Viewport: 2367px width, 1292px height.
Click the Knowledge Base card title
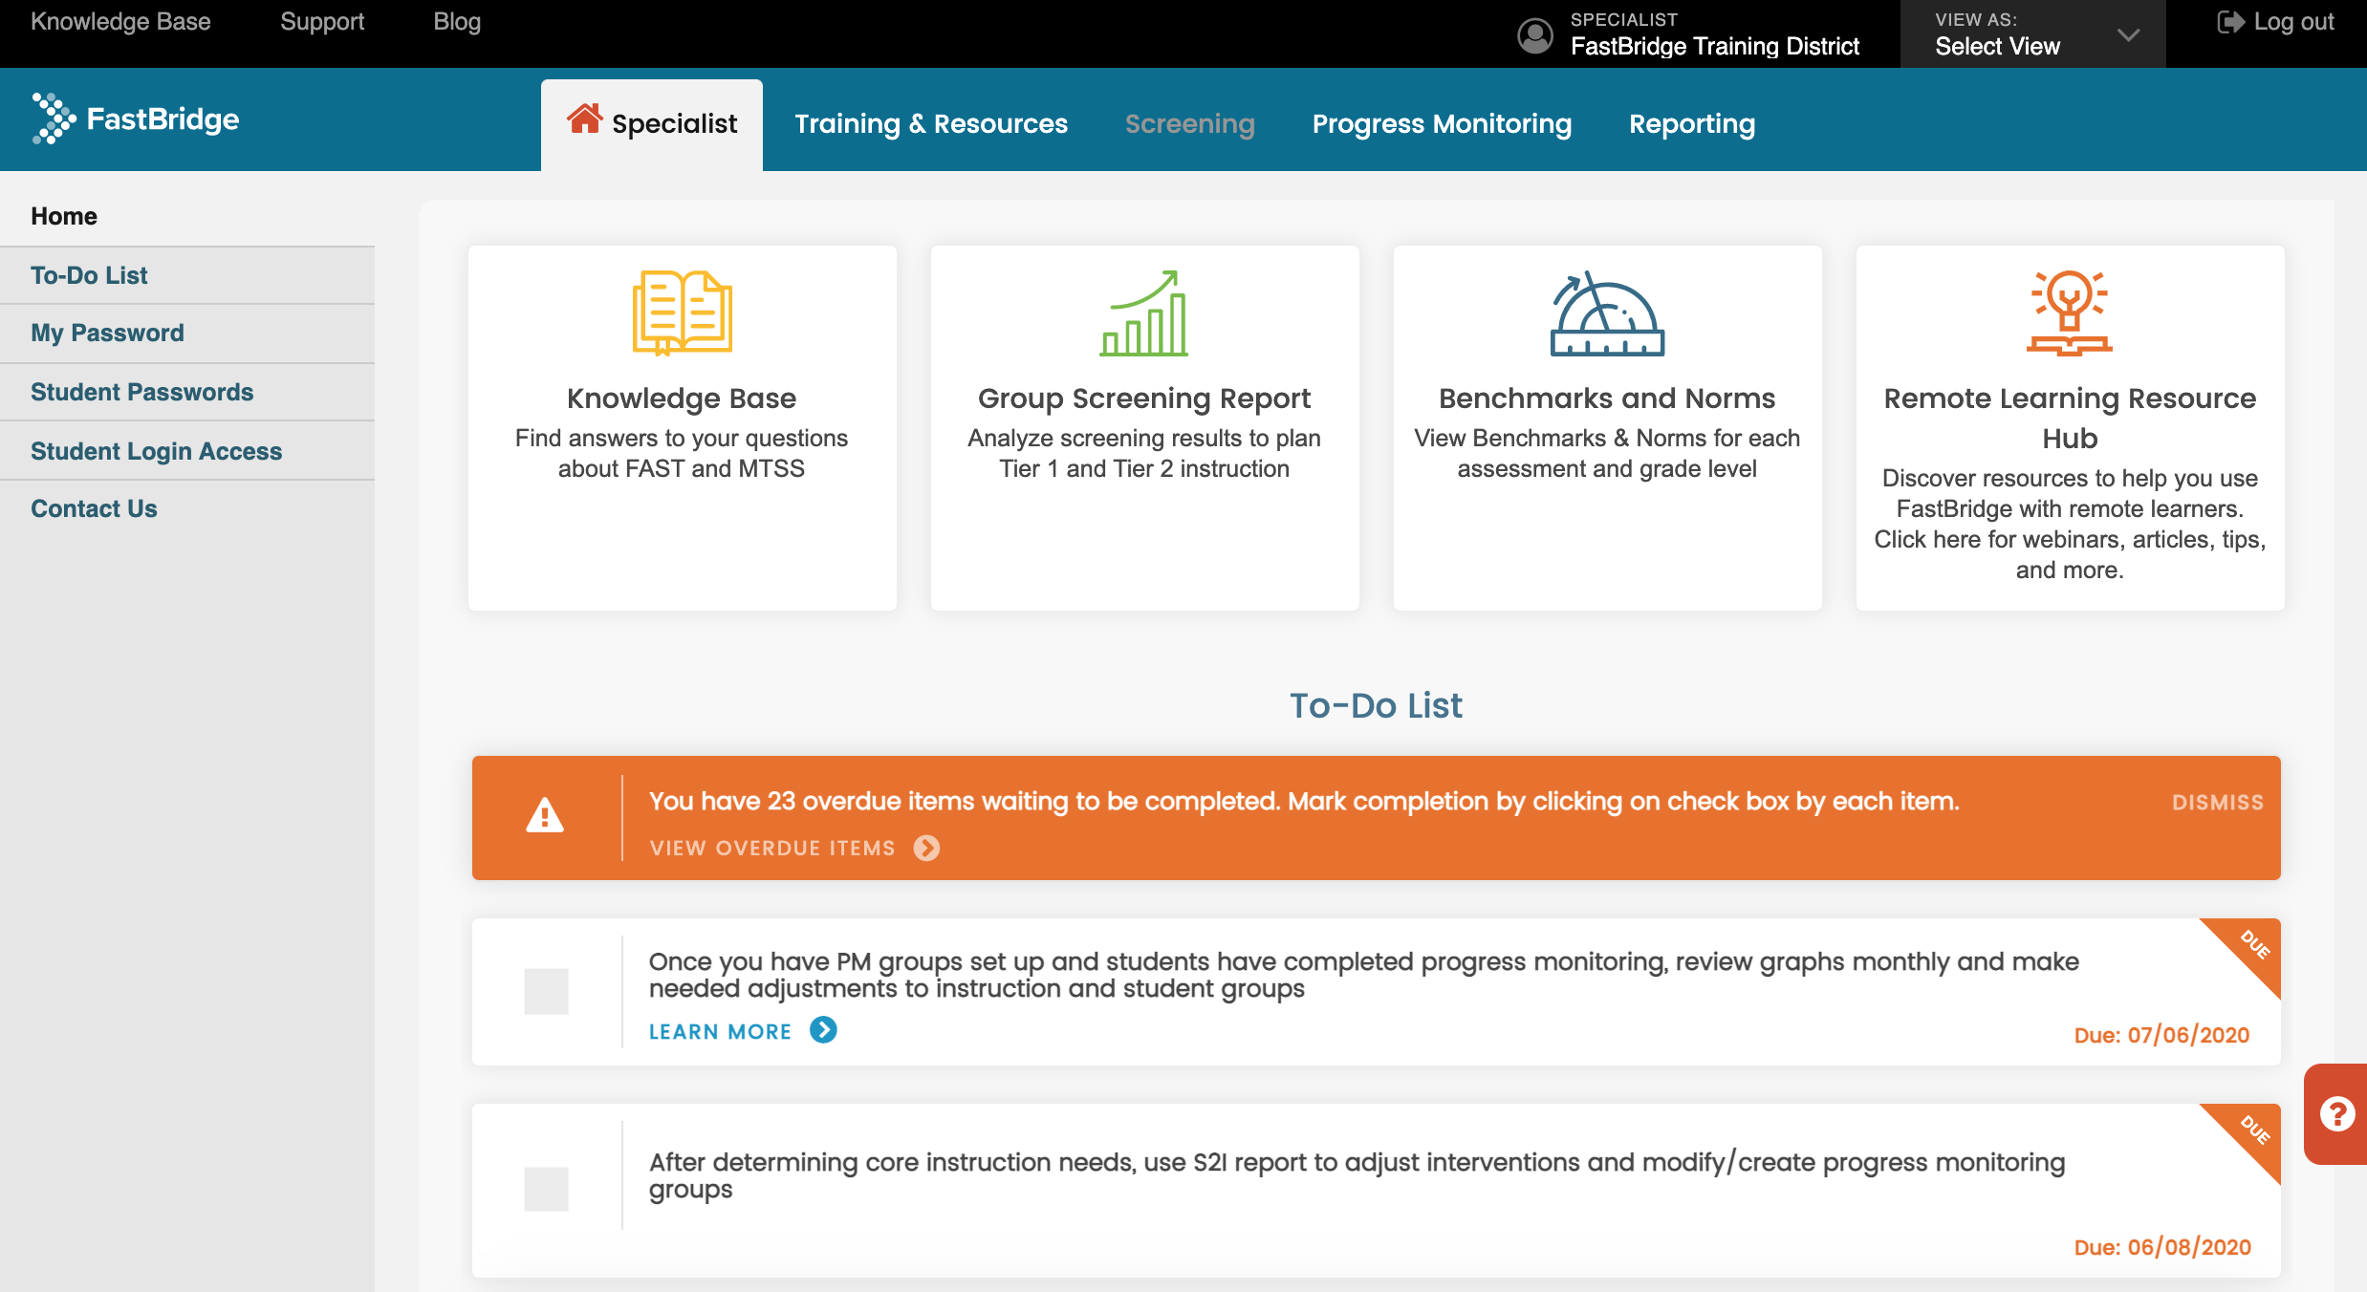coord(682,398)
